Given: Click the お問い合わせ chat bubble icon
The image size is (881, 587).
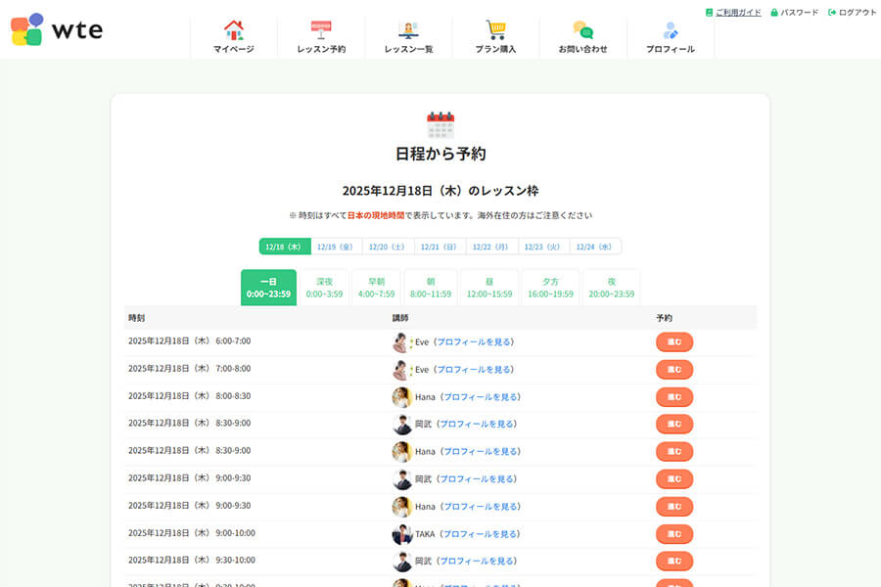Looking at the screenshot, I should click(582, 30).
